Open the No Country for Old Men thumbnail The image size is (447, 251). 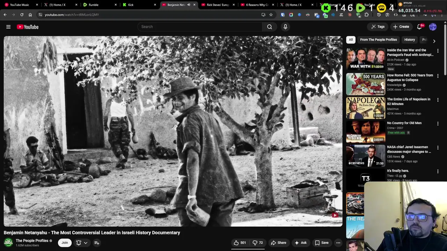coord(366,132)
